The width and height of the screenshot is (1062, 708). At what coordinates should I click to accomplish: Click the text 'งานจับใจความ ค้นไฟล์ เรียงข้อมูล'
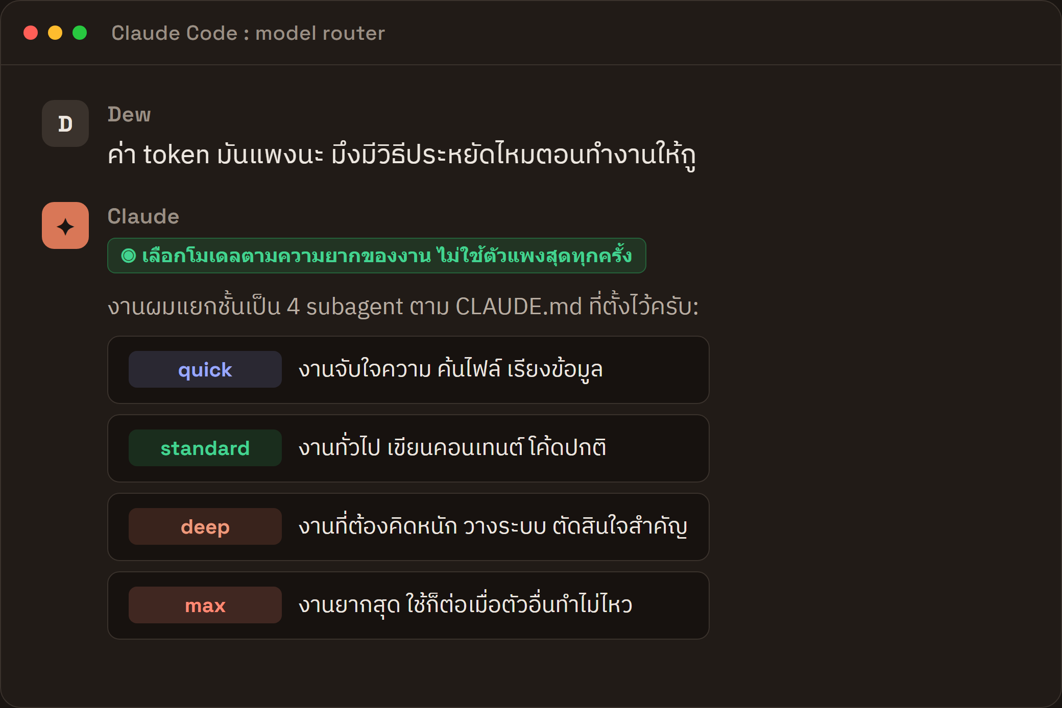451,369
